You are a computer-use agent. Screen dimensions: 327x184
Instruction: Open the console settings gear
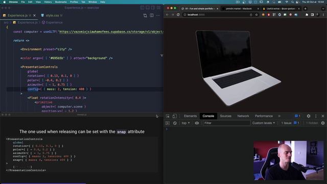pyautogui.click(x=323, y=123)
